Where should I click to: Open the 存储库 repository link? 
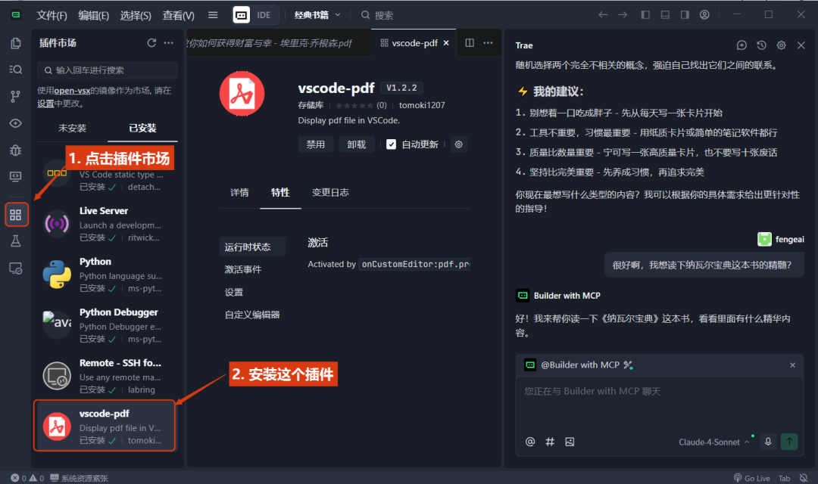tap(311, 105)
